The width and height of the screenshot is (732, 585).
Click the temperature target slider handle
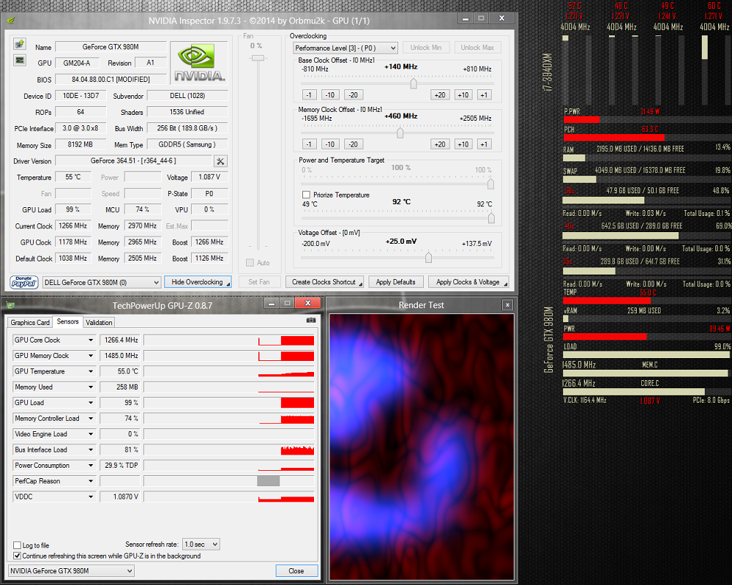[x=491, y=218]
